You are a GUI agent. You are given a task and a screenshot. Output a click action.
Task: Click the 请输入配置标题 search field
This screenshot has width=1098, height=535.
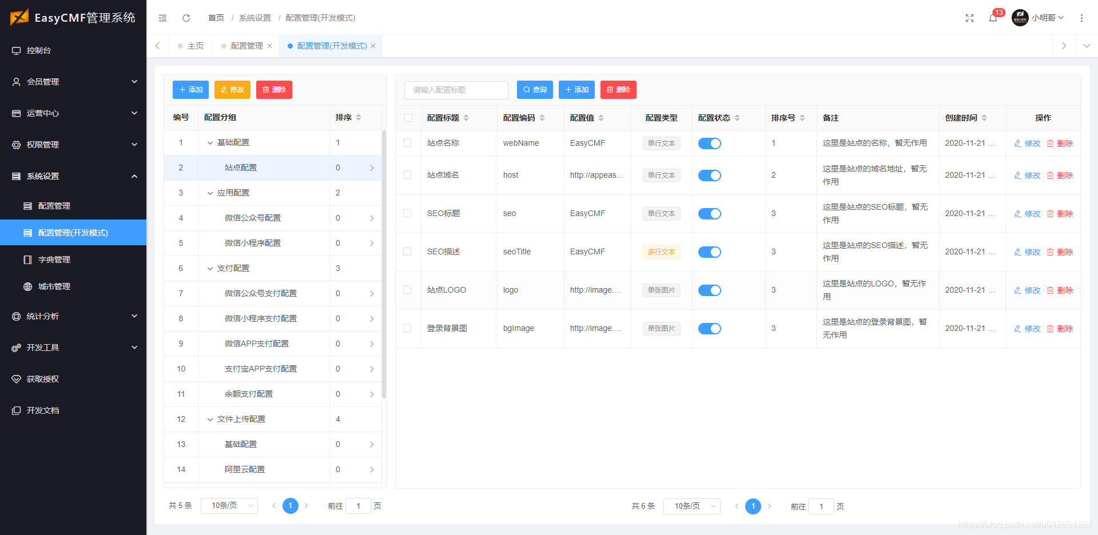point(456,90)
